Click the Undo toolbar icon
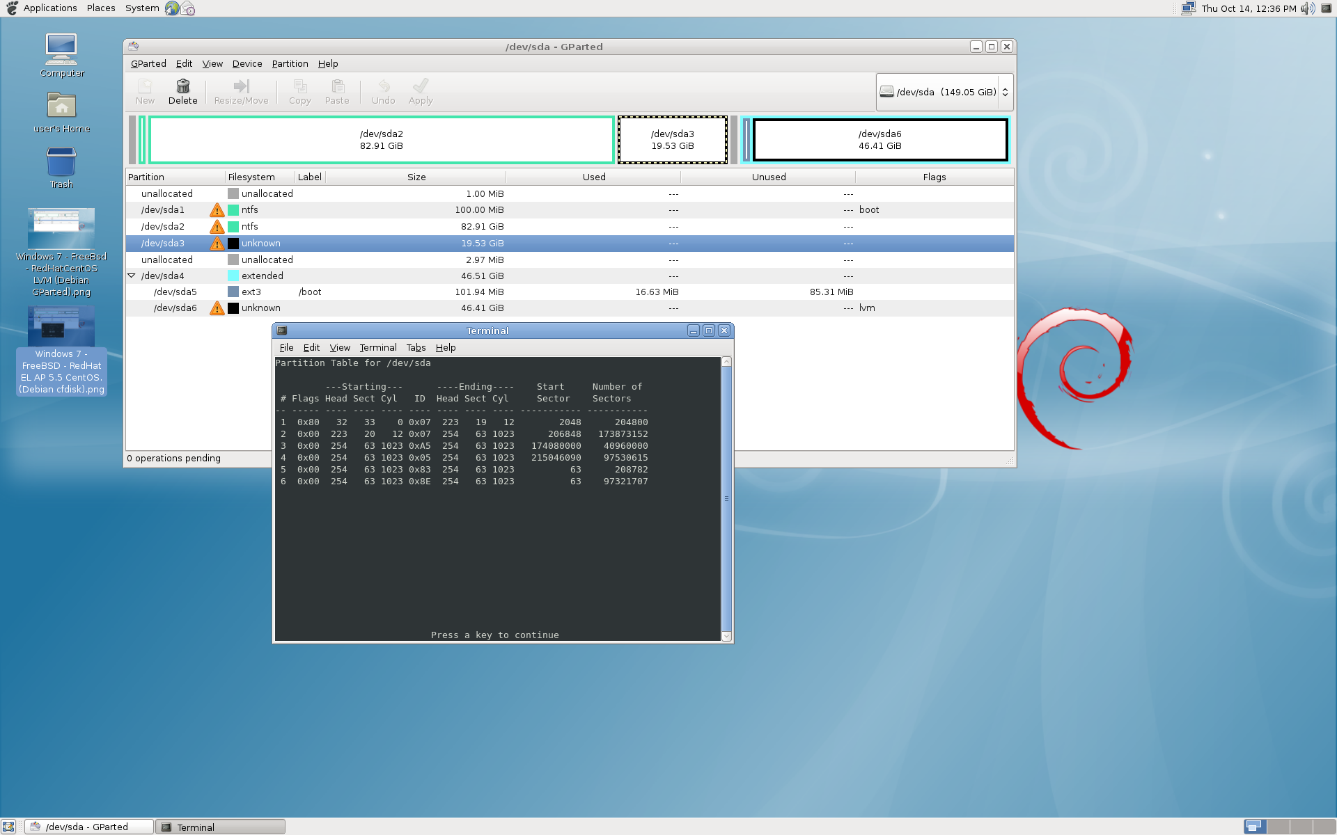 coord(383,86)
